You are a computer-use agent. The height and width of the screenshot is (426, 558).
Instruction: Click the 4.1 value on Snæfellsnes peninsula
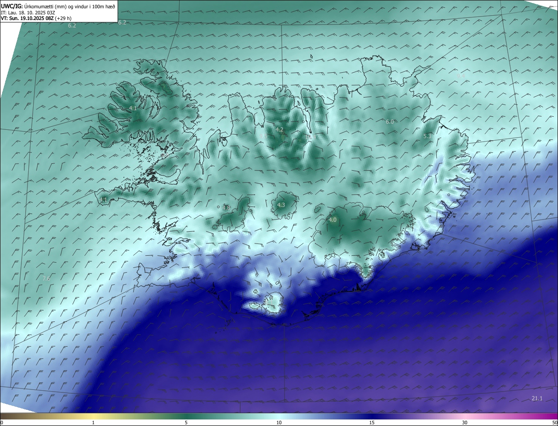[103, 199]
